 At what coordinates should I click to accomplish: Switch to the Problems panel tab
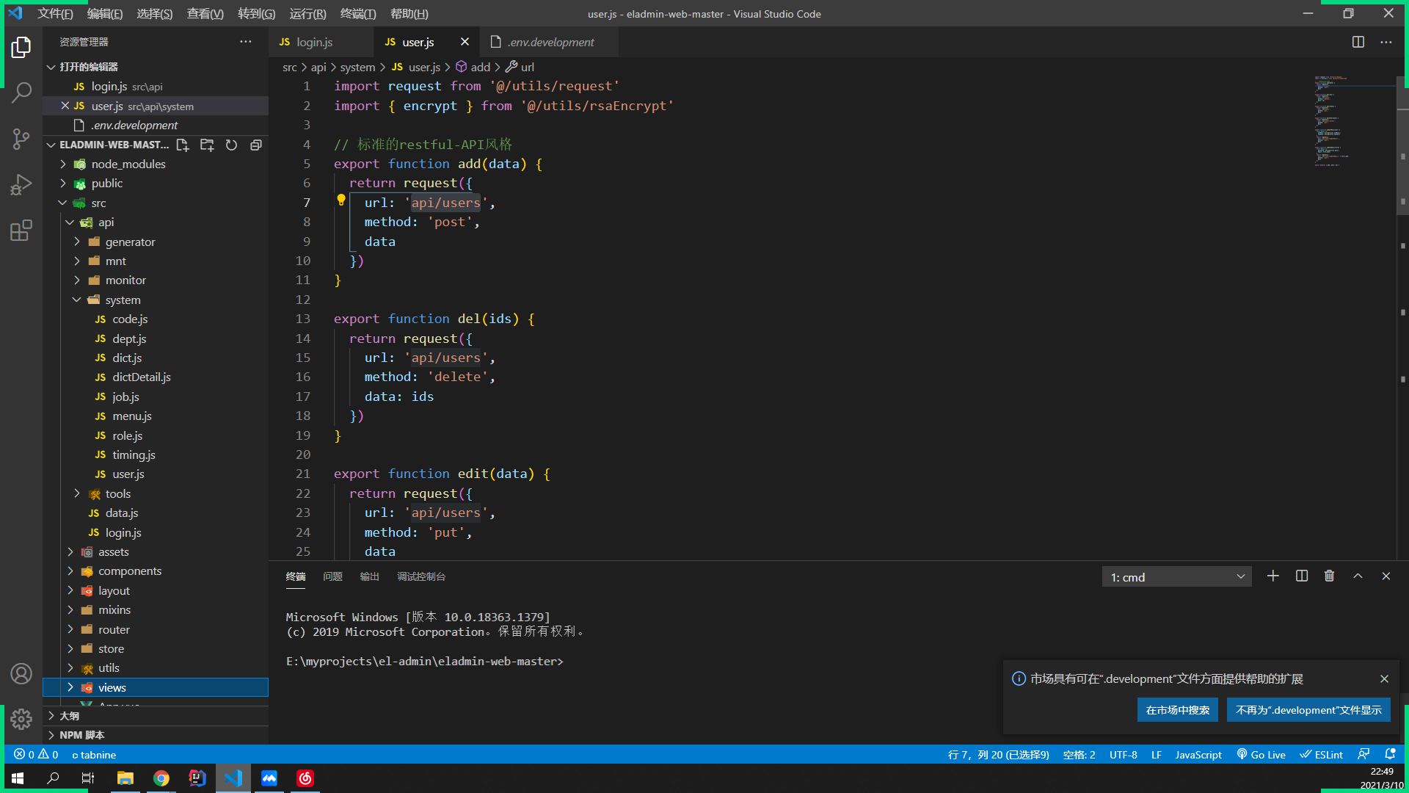point(332,577)
